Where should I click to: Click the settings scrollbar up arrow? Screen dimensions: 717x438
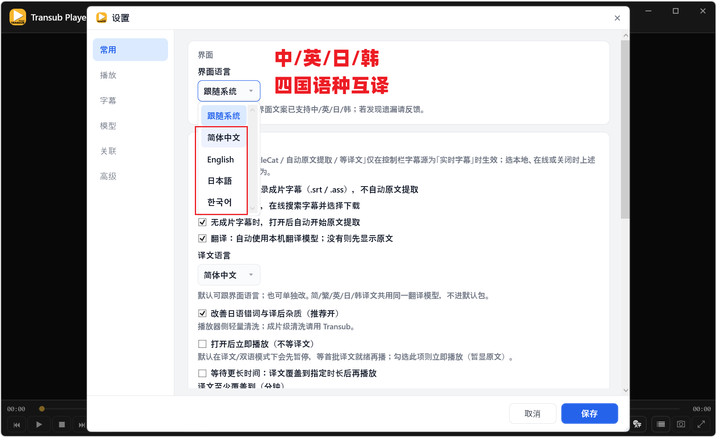[x=626, y=36]
